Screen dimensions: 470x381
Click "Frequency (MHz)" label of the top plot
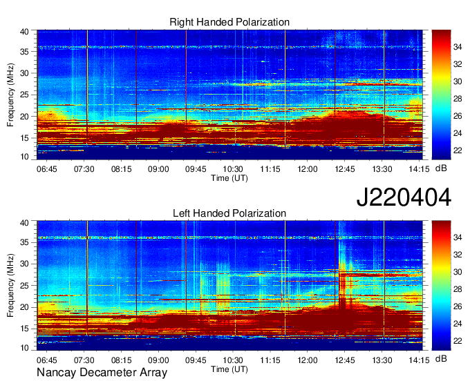tap(10, 95)
